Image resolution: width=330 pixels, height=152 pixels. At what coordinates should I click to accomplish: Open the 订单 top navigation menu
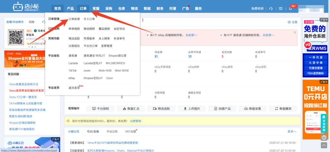(x=83, y=9)
